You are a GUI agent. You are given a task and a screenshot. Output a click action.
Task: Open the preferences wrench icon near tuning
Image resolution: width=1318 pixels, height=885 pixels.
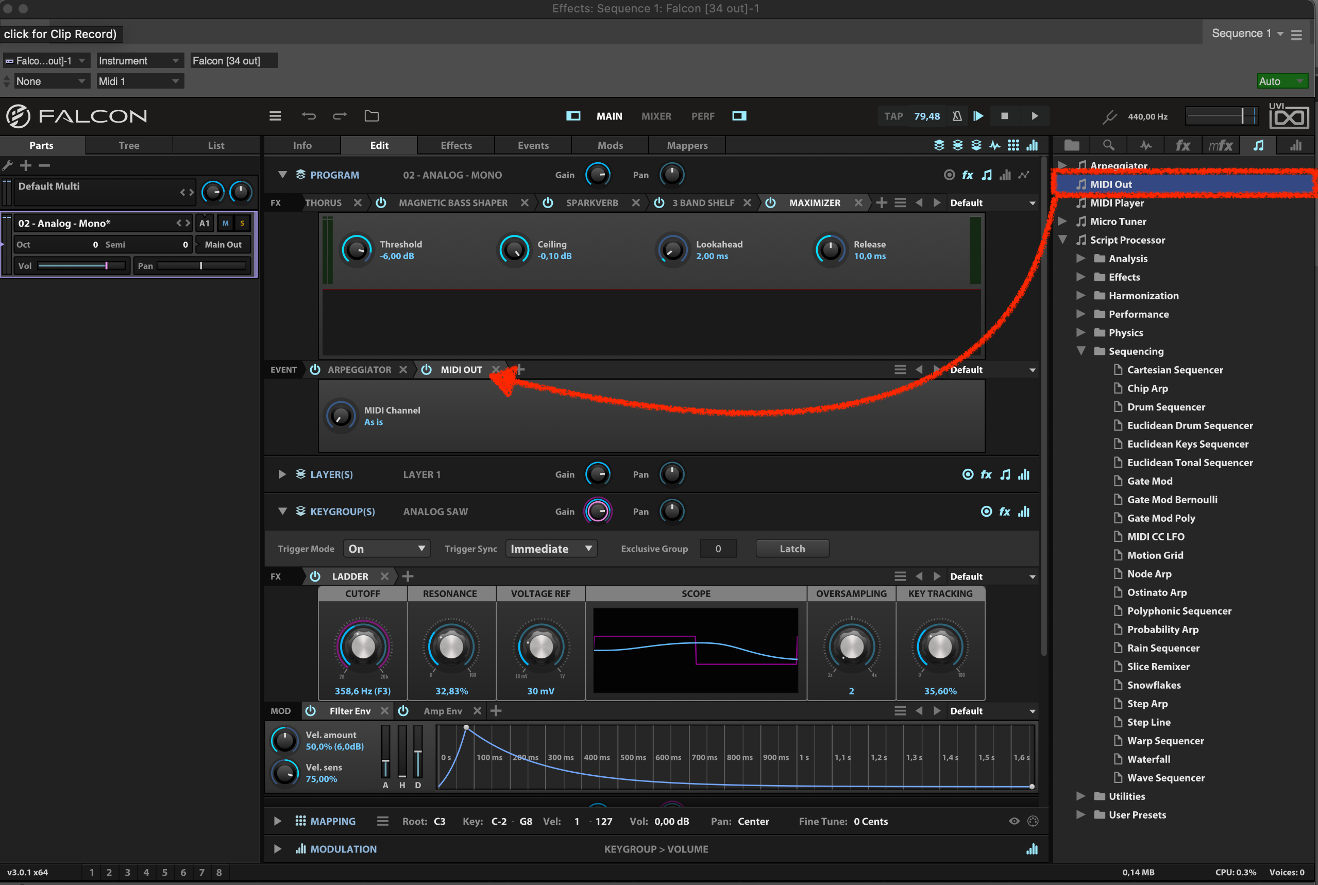click(x=1109, y=117)
